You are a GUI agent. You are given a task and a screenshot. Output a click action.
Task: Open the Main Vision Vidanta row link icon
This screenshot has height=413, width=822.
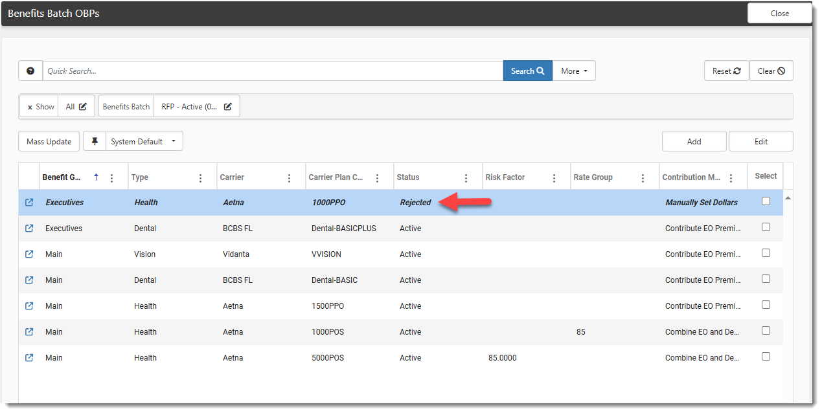(29, 254)
